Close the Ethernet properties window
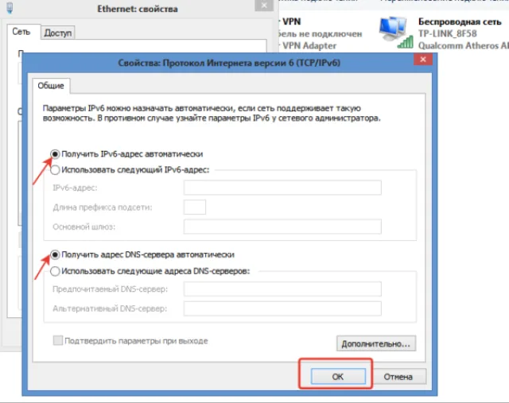This screenshot has width=509, height=403. [264, 6]
